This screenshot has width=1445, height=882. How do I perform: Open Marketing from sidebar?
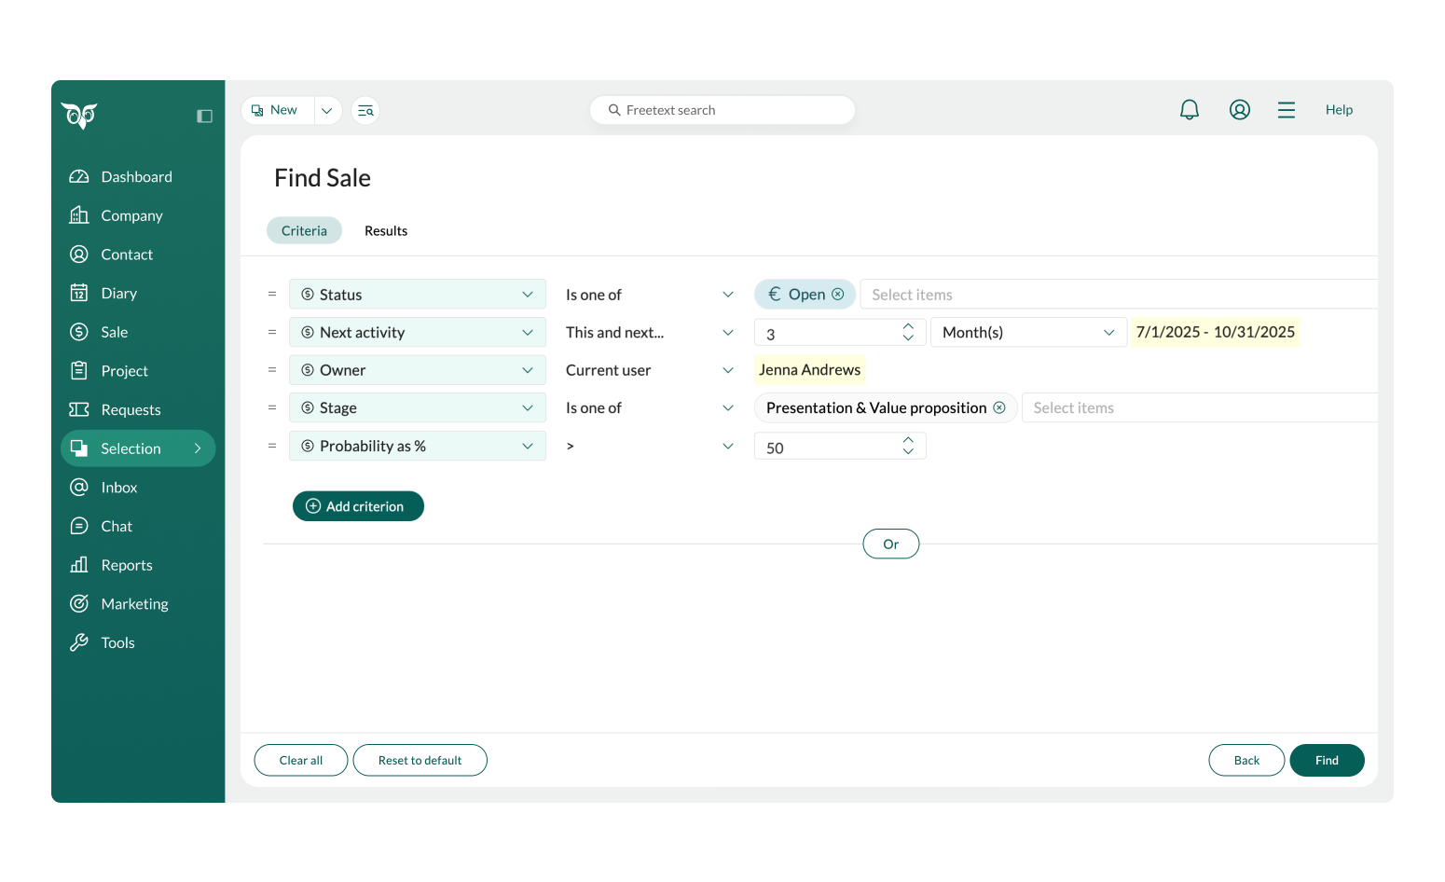(x=134, y=604)
